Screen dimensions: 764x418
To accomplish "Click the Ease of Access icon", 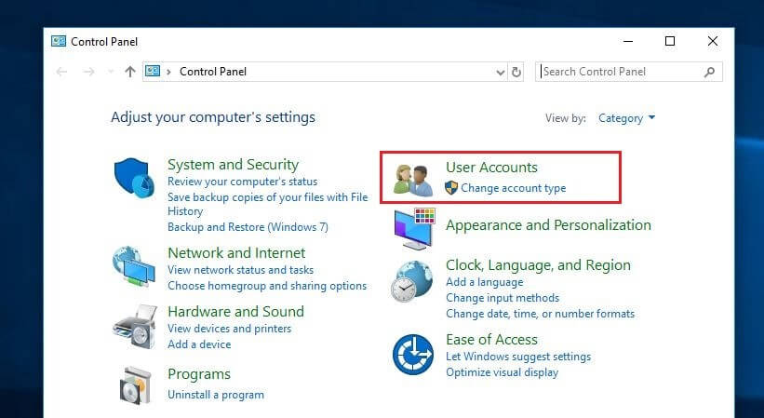I will [413, 355].
